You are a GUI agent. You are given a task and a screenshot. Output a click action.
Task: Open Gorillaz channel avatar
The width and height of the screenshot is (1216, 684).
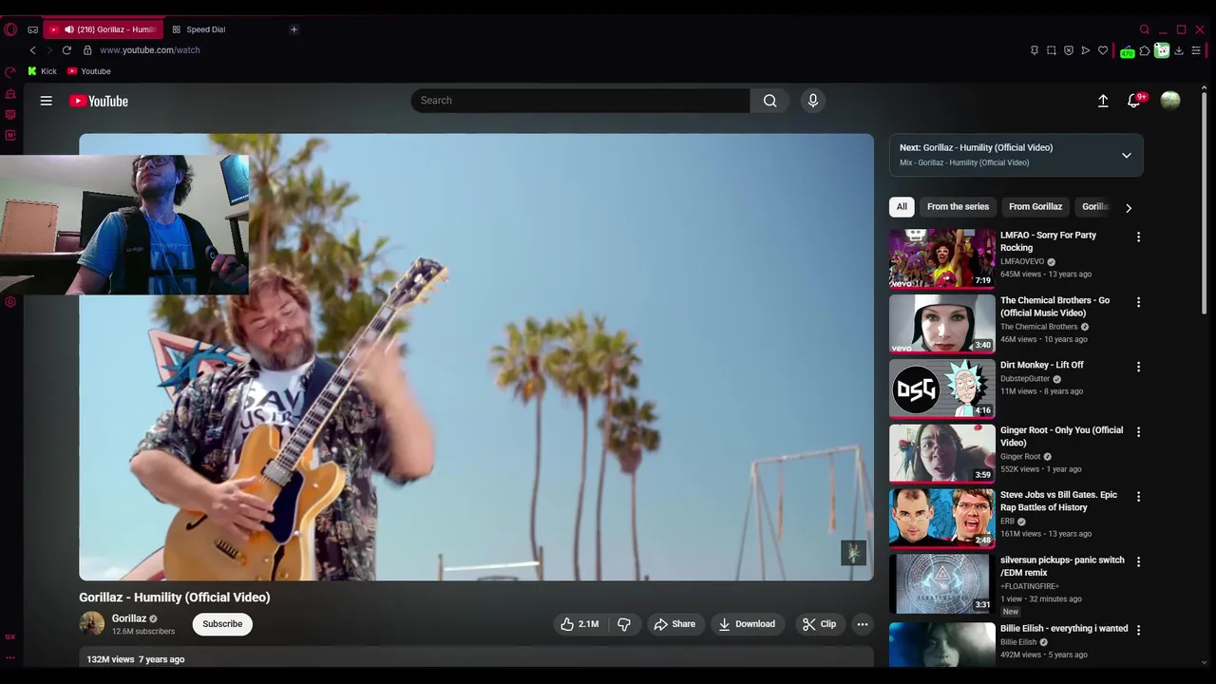click(x=92, y=624)
